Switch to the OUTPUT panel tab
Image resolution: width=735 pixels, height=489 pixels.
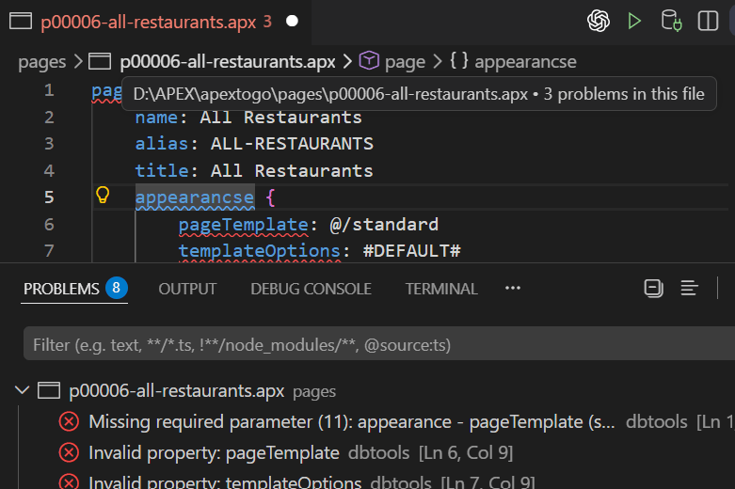187,289
